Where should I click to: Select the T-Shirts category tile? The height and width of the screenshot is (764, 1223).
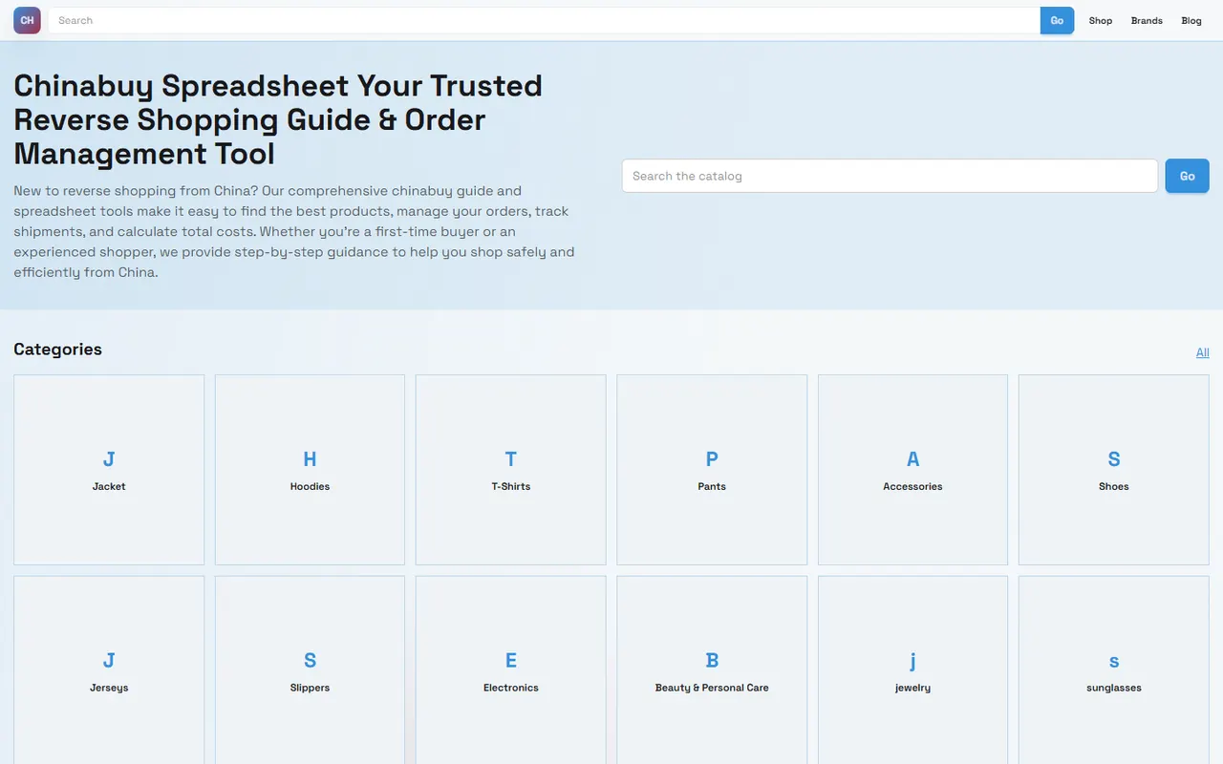tap(511, 470)
